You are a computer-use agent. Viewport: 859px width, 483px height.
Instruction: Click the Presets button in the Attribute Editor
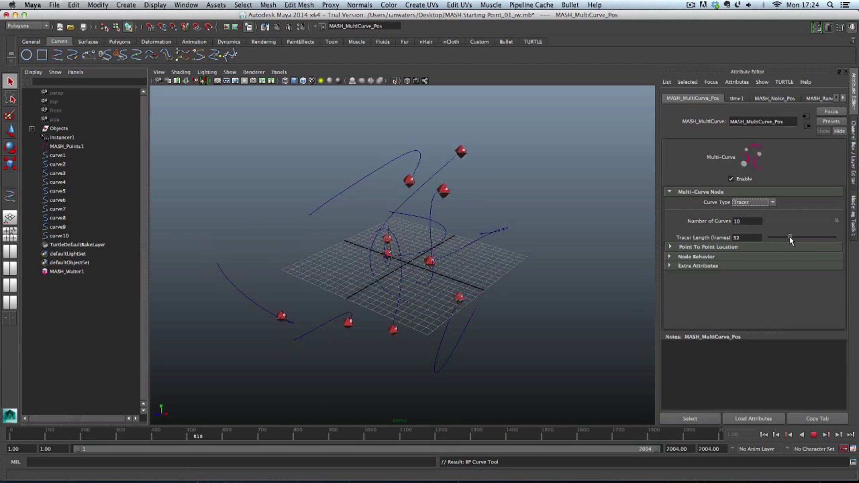coord(831,121)
